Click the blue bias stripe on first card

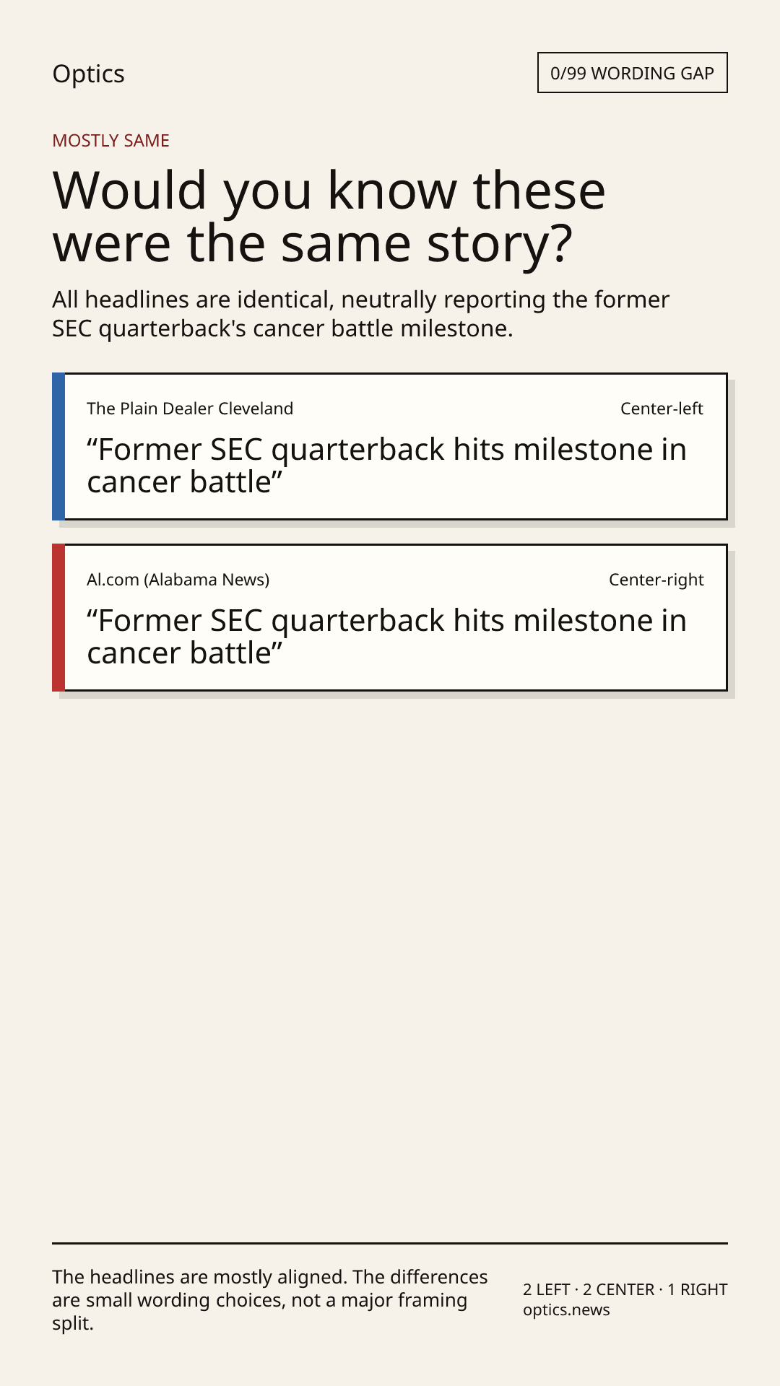click(58, 446)
